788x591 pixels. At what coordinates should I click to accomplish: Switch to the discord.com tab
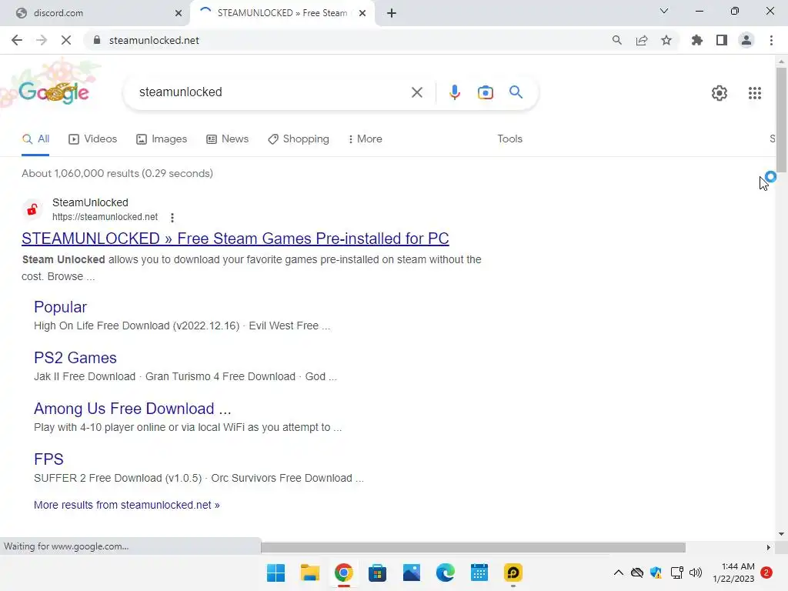pyautogui.click(x=94, y=13)
